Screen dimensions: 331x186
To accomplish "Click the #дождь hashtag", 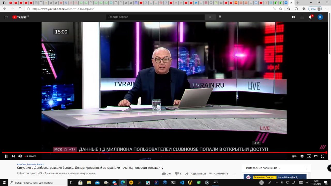I will (x=40, y=164).
